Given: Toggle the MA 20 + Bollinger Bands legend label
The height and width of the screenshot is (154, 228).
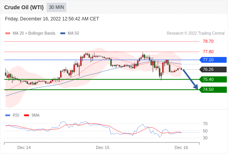Looking at the screenshot, I should 34,33.
